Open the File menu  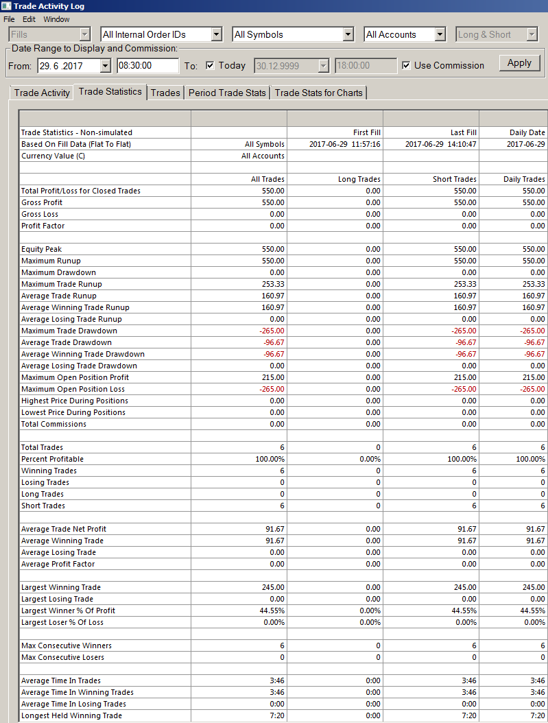pyautogui.click(x=9, y=19)
